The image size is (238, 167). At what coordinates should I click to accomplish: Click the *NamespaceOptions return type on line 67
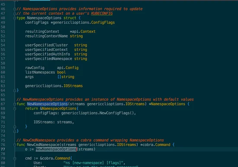pos(167,104)
